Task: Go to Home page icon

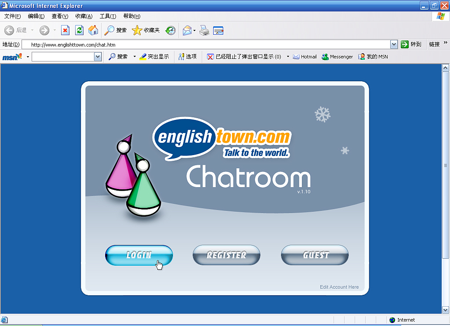Action: 93,30
